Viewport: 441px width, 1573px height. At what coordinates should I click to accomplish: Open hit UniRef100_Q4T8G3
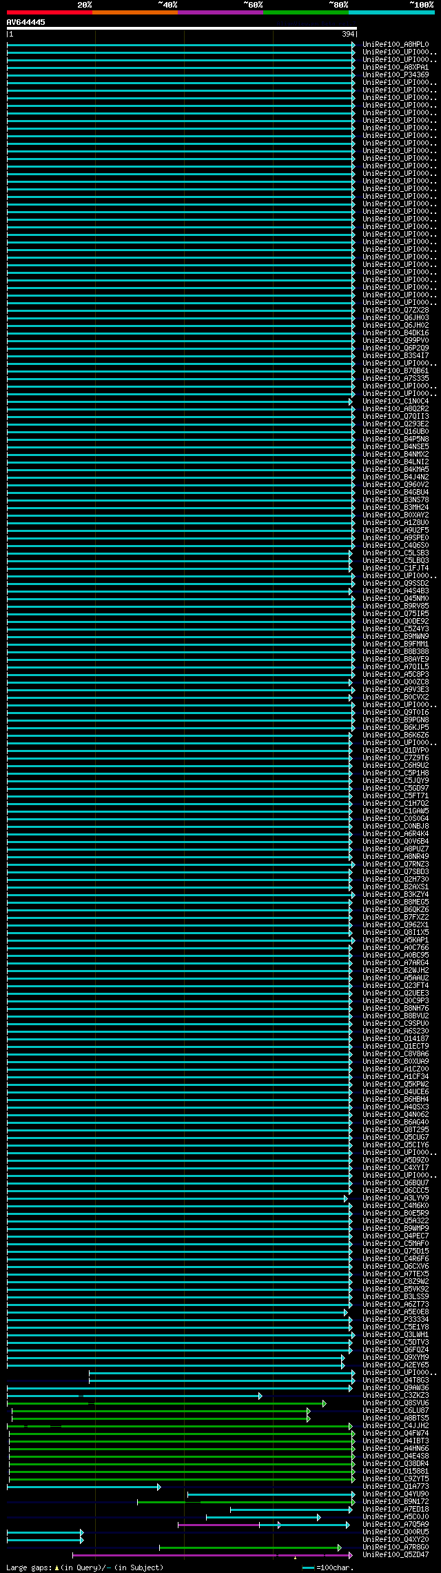(396, 1381)
